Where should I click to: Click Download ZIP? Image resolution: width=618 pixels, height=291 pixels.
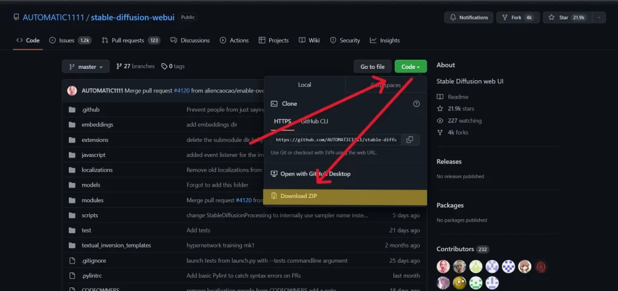(x=345, y=196)
